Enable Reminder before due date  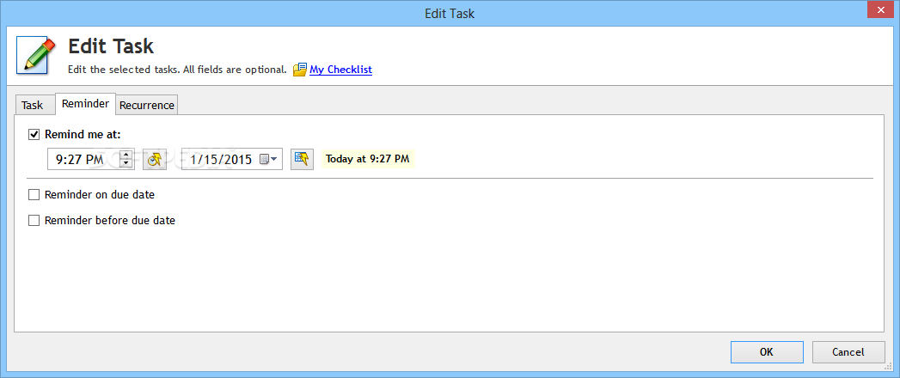point(34,220)
